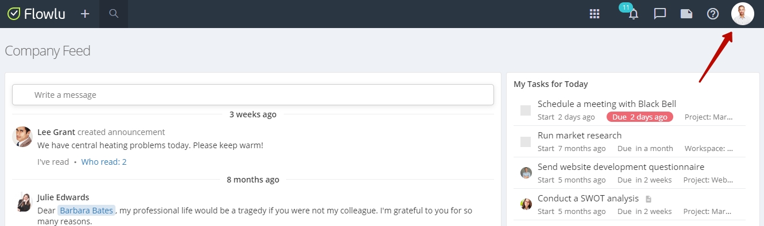Click the wallet icon in top bar
The height and width of the screenshot is (226, 764).
coord(686,14)
